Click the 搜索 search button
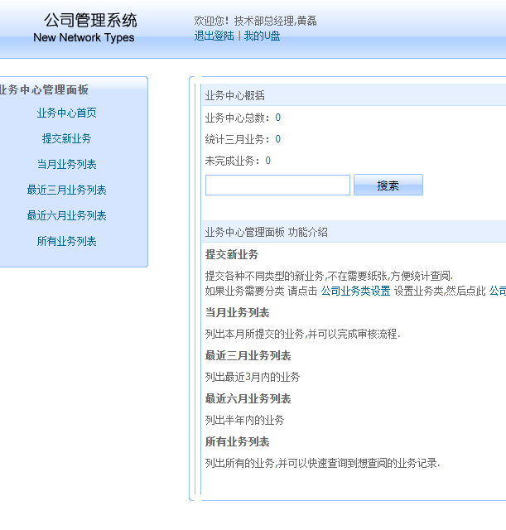506x530 pixels. [388, 185]
